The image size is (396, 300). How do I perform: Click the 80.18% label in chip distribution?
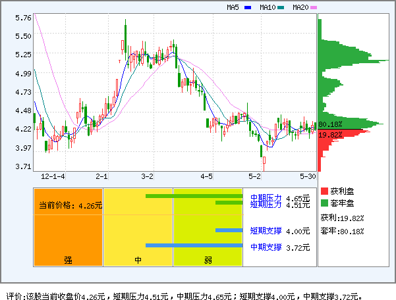point(330,124)
